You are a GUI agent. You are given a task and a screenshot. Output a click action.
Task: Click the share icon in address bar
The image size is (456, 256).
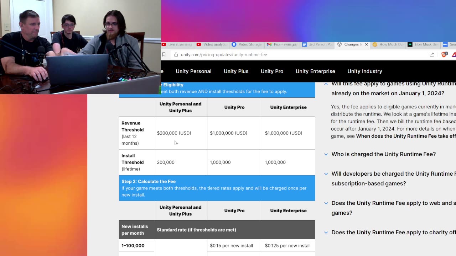click(432, 55)
